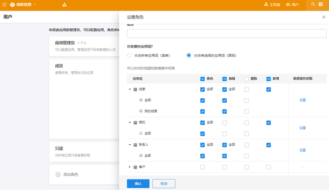Open 设置 link for 商机 data permissions
The image size is (329, 190).
click(x=302, y=128)
